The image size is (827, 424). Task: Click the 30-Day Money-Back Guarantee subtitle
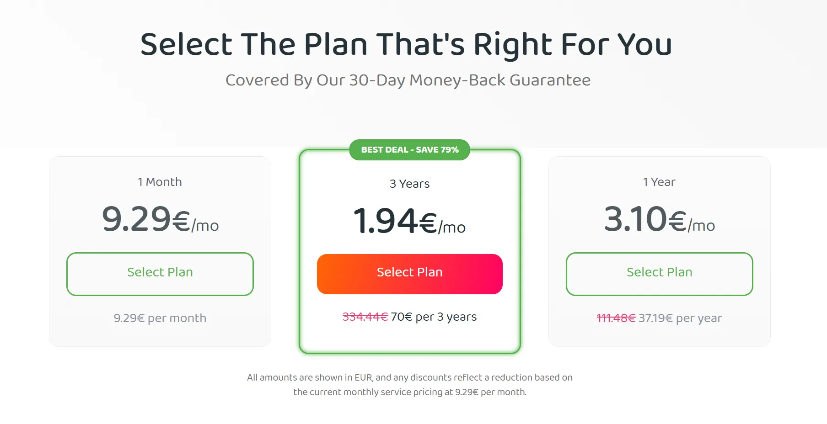tap(408, 80)
